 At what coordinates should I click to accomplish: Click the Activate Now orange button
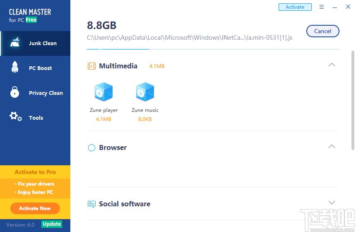tap(35, 208)
